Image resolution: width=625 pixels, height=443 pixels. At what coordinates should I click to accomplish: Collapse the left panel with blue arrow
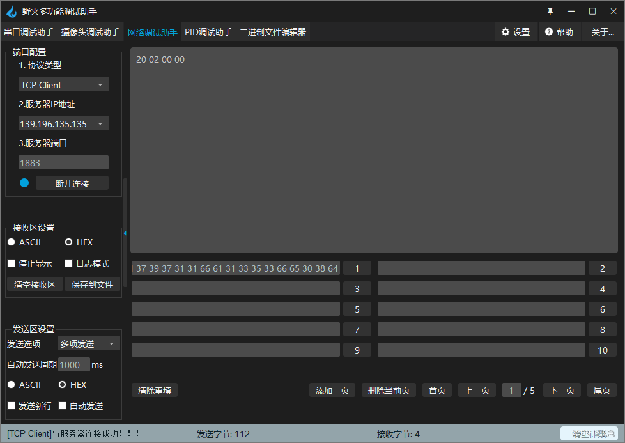(x=125, y=233)
